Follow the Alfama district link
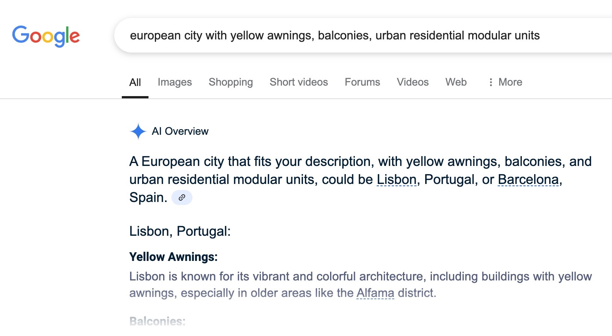612x336 pixels. (375, 293)
